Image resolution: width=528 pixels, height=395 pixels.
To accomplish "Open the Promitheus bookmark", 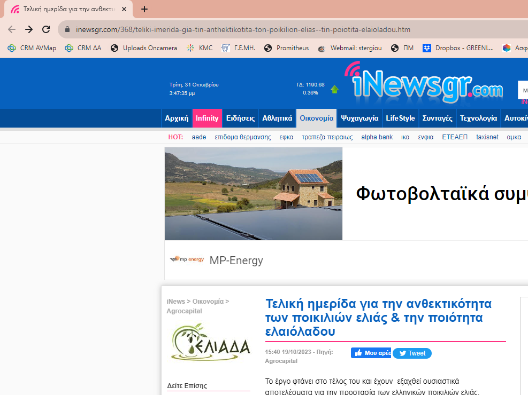I will (287, 48).
